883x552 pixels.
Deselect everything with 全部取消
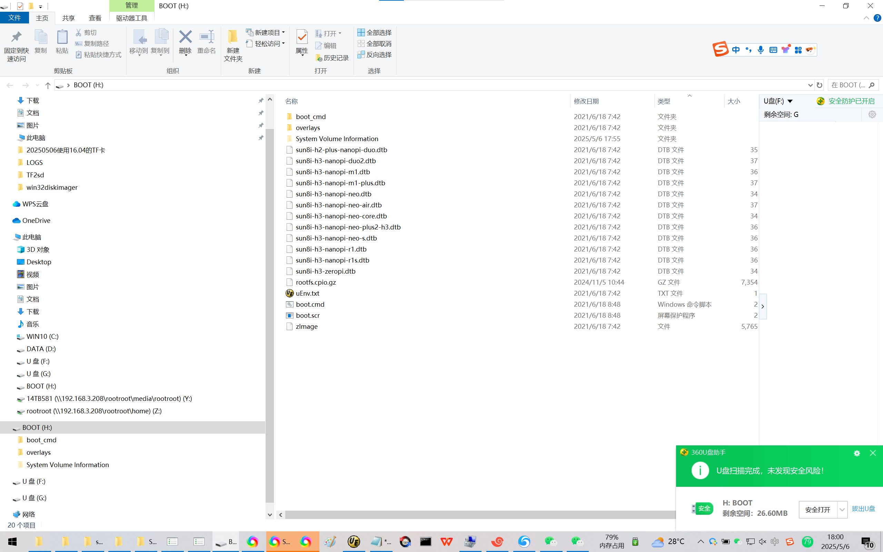click(x=374, y=44)
